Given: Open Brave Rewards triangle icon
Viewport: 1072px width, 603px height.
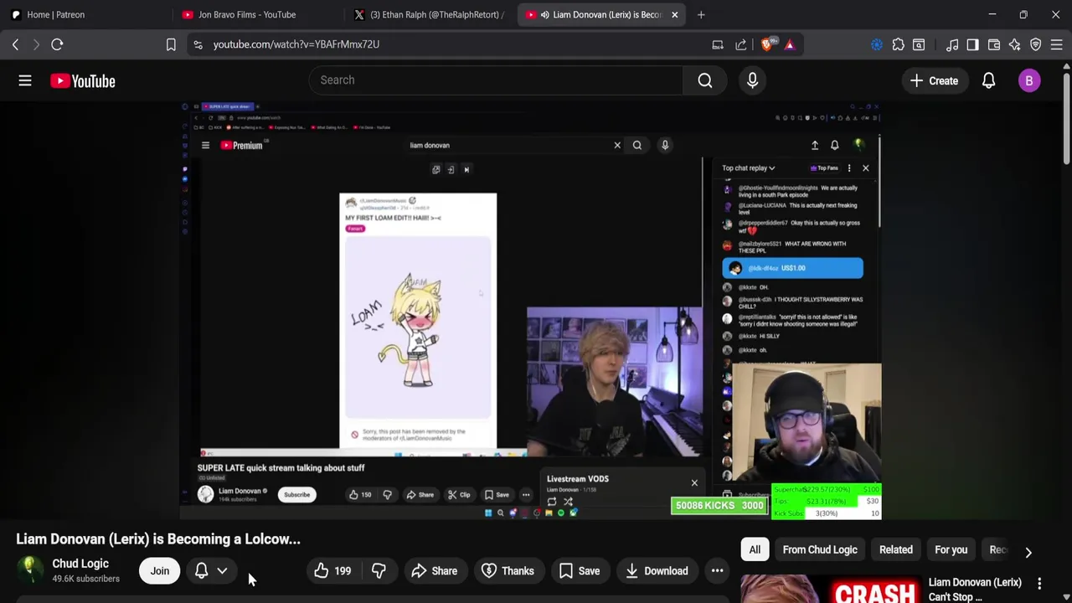Looking at the screenshot, I should click(790, 44).
